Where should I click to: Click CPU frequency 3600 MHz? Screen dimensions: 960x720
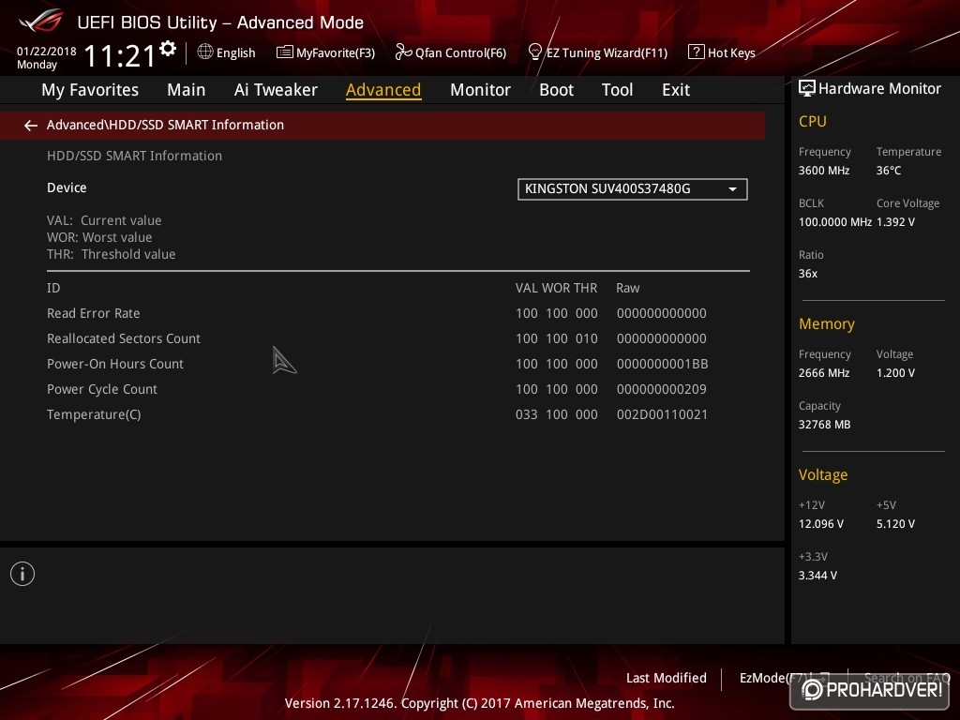[824, 171]
